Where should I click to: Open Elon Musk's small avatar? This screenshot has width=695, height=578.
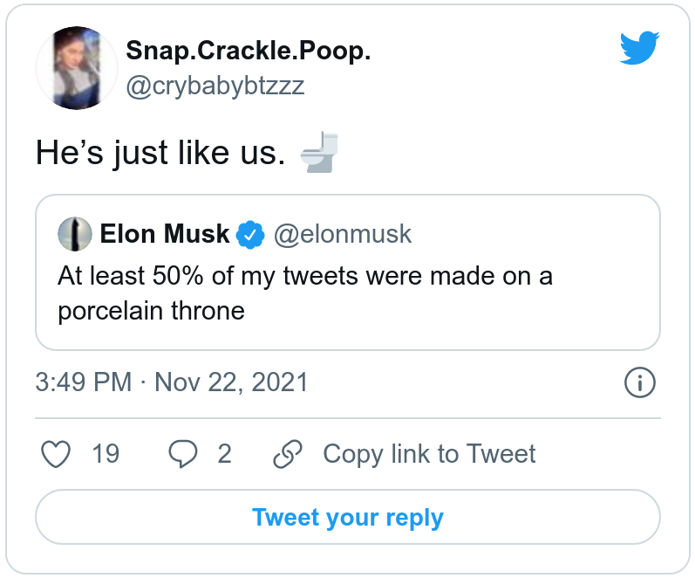(75, 234)
